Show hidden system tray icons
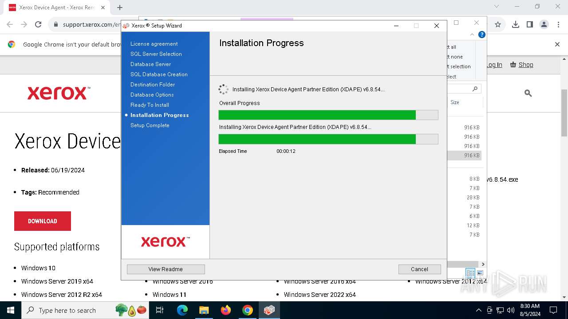 coord(478,310)
